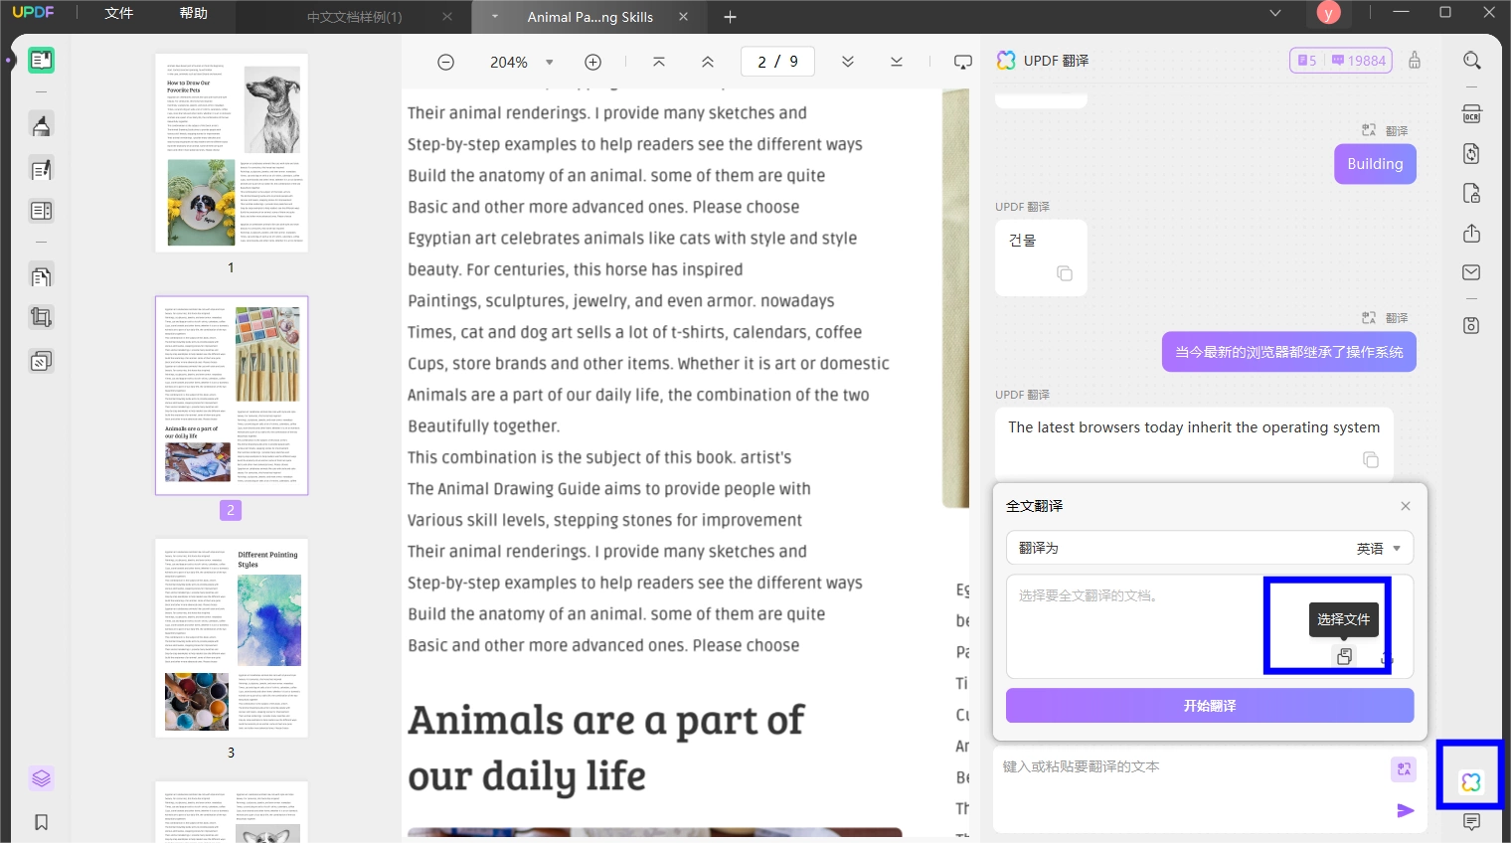Toggle the reader mode sidebar icon

[x=41, y=61]
